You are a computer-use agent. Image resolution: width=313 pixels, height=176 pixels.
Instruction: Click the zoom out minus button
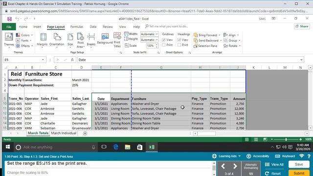[272, 139]
